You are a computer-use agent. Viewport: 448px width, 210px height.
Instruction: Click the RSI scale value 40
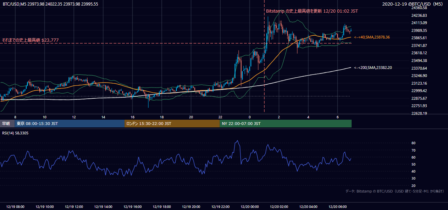pos(413,171)
